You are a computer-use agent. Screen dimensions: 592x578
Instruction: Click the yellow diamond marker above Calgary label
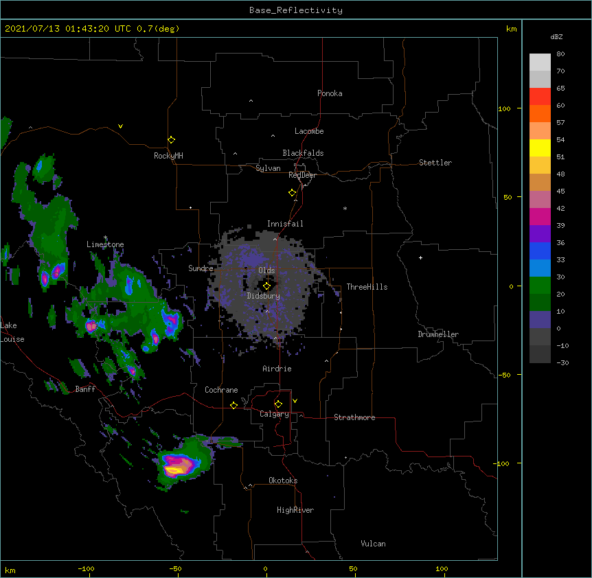[279, 404]
